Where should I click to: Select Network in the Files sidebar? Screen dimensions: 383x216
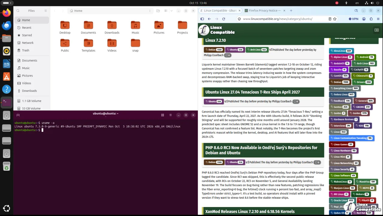pyautogui.click(x=32, y=43)
